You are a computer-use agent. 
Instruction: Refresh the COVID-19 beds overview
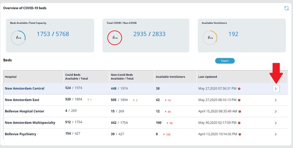(x=286, y=8)
